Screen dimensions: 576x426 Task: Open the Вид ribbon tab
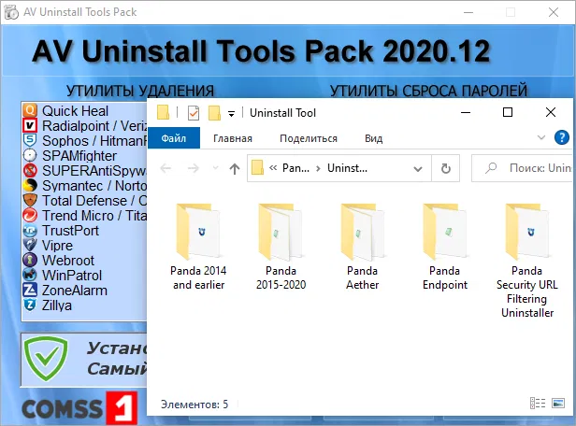[x=374, y=138]
